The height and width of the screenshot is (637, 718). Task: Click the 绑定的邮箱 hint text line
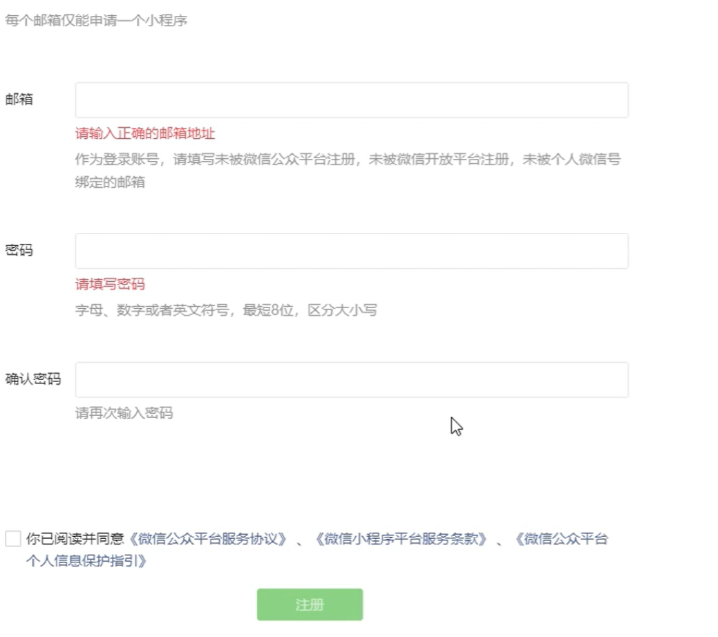(x=110, y=182)
